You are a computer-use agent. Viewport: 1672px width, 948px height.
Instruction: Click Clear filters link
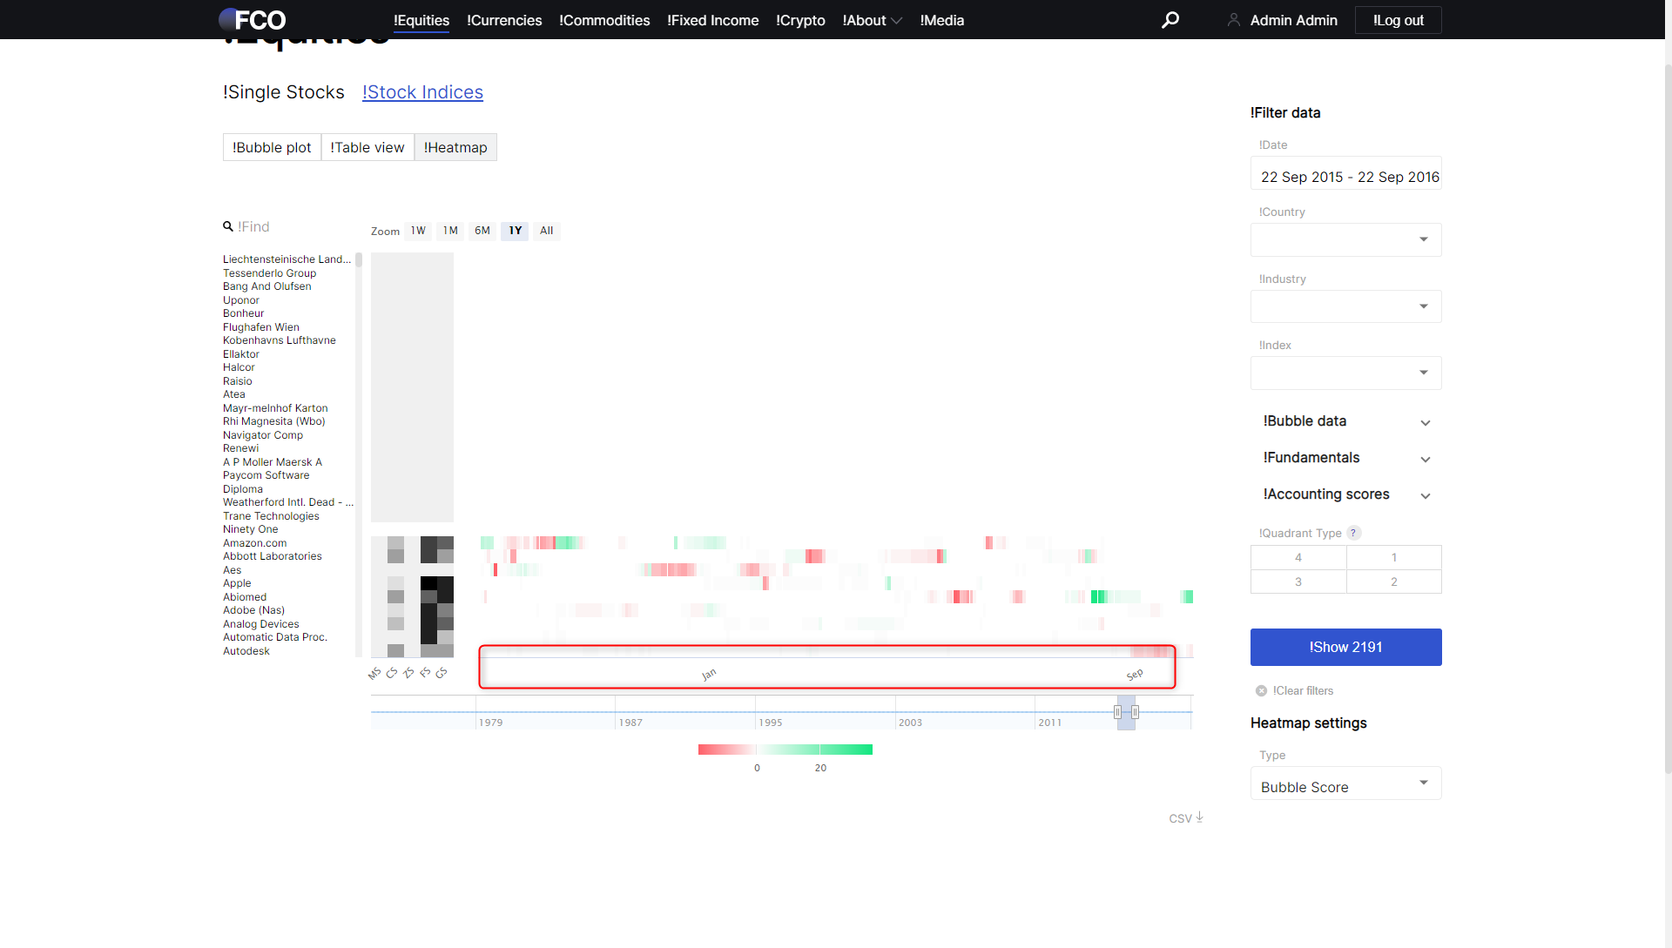[1303, 690]
